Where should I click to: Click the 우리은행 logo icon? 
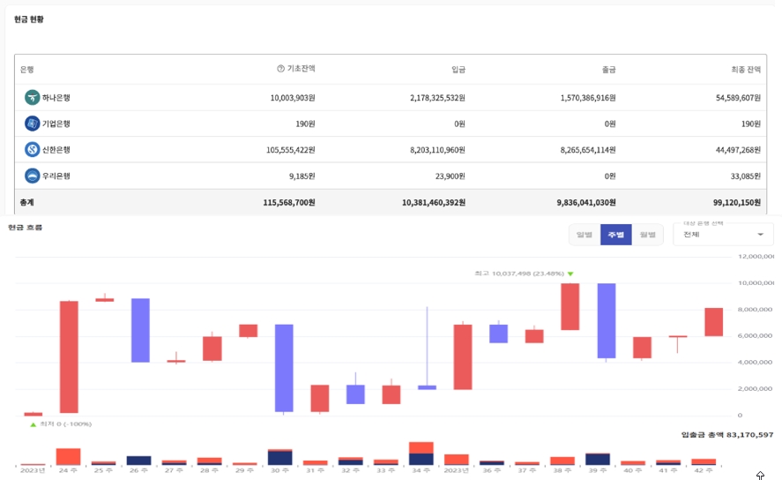coord(33,176)
